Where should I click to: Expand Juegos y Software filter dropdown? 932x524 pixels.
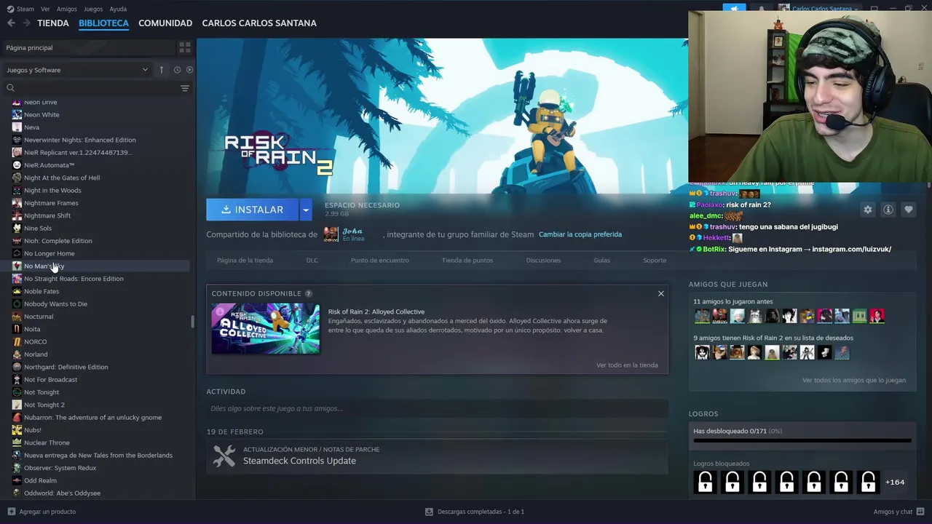click(x=77, y=70)
